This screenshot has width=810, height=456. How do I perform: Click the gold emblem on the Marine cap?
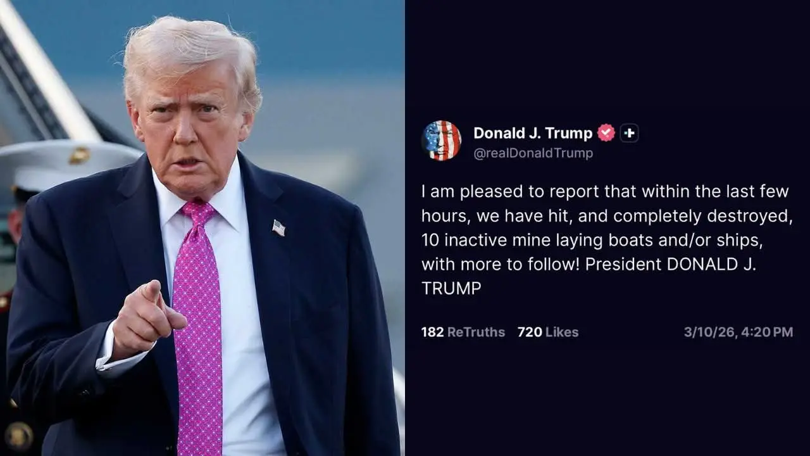(x=79, y=156)
